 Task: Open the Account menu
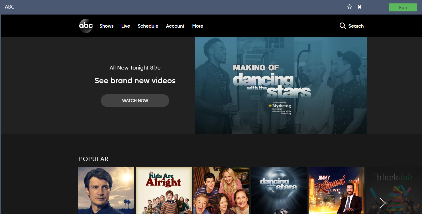[175, 26]
